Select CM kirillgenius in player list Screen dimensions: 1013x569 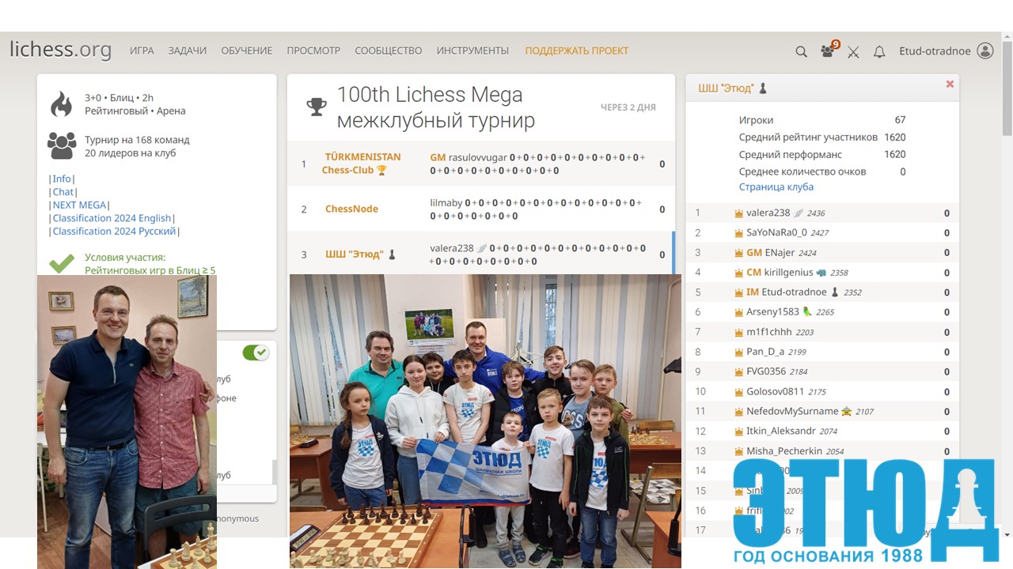pyautogui.click(x=822, y=273)
